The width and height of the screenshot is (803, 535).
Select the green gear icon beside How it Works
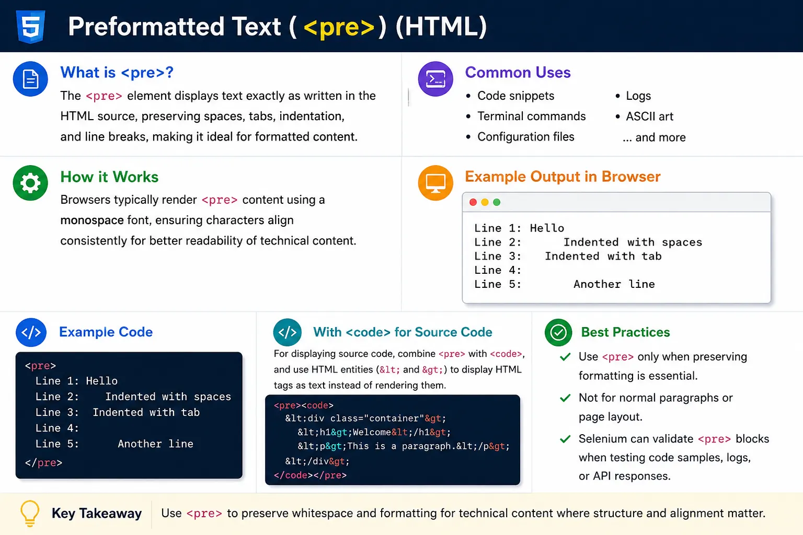[x=30, y=183]
